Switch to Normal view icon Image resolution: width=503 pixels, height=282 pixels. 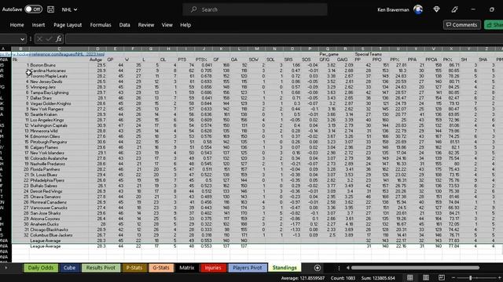(410, 277)
